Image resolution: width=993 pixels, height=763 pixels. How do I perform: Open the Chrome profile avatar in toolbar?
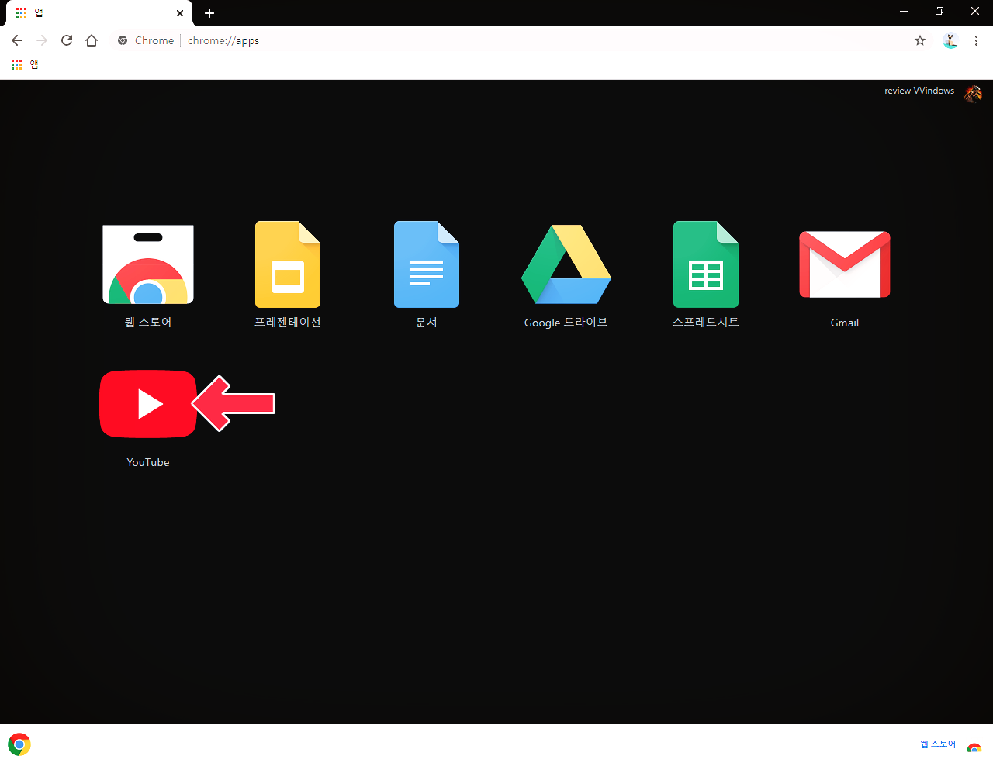tap(950, 40)
